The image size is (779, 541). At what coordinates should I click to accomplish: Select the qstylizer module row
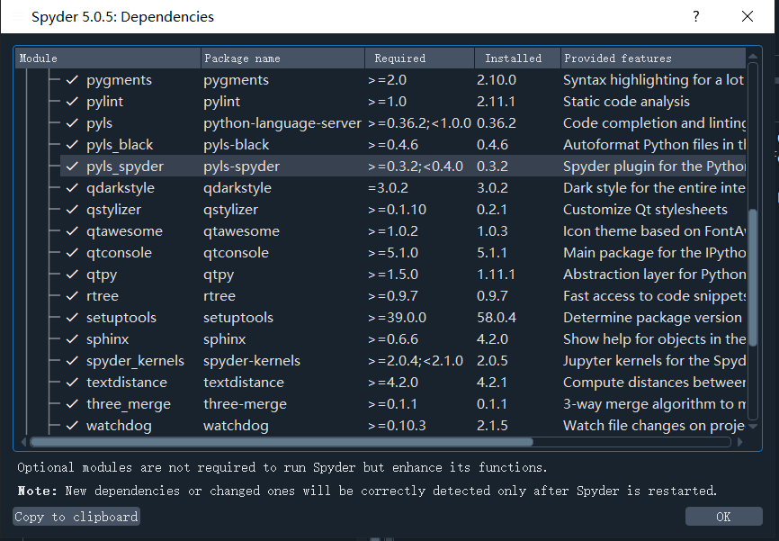coord(403,210)
